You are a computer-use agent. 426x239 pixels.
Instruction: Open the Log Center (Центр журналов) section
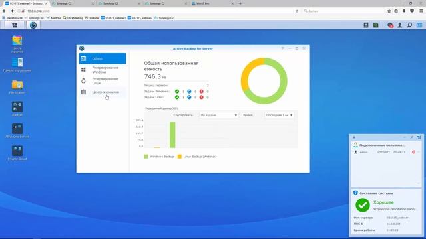coord(103,92)
